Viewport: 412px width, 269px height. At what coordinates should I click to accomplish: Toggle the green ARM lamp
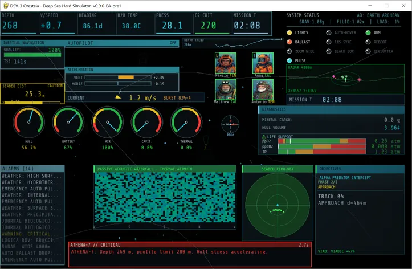(368, 32)
